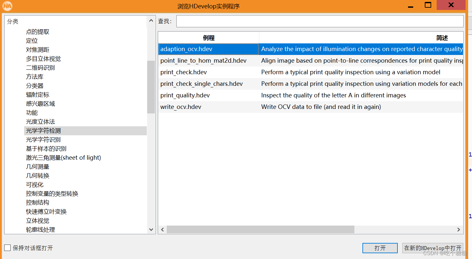Click the example list scroll-left arrow
This screenshot has width=472, height=259.
[163, 229]
